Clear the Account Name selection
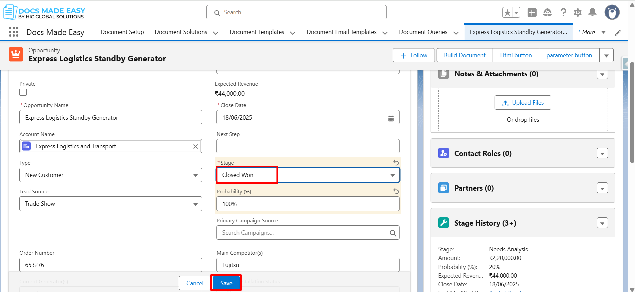This screenshot has height=292, width=635. [x=195, y=147]
